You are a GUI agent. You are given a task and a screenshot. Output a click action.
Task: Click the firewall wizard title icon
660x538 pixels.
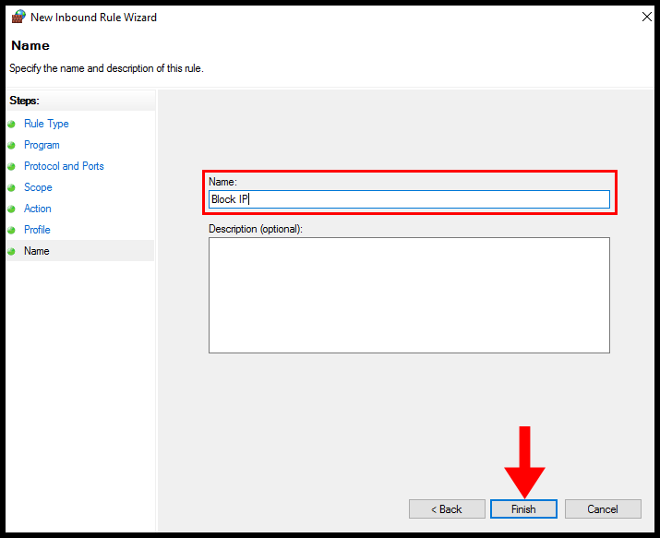(x=18, y=18)
